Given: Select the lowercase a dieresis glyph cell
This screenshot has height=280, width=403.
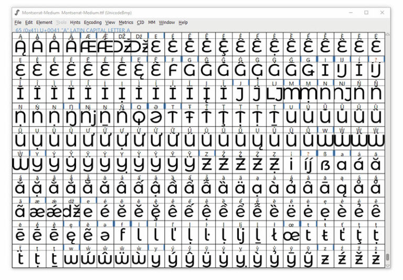Looking at the screenshot, I should click(x=241, y=185).
